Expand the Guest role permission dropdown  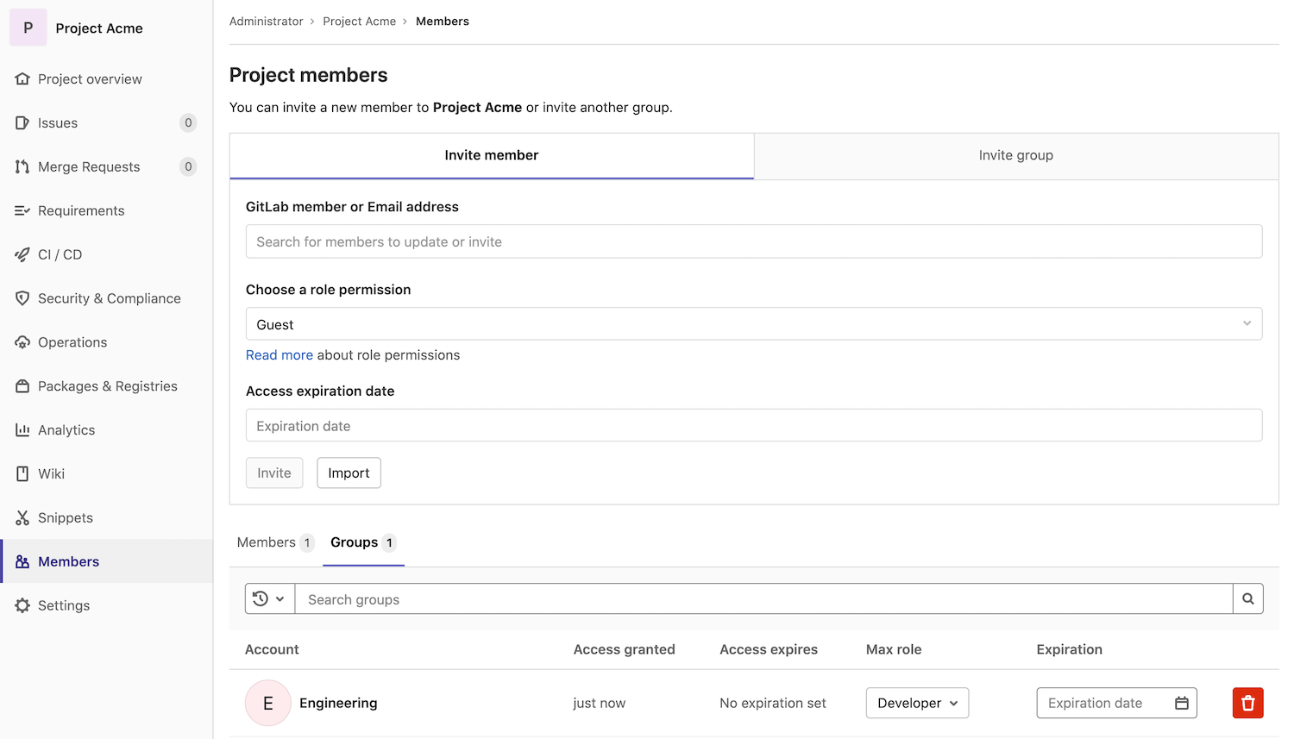coord(753,324)
